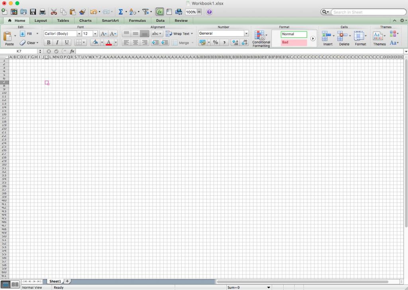Apply fill color with the paint bucket
The image size is (408, 290).
point(95,43)
